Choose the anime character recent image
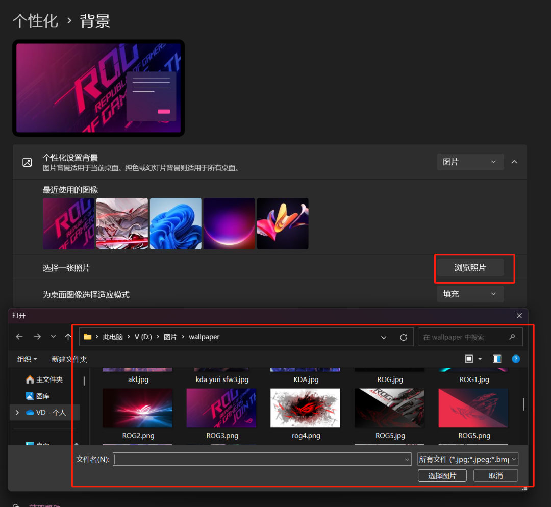 point(122,223)
